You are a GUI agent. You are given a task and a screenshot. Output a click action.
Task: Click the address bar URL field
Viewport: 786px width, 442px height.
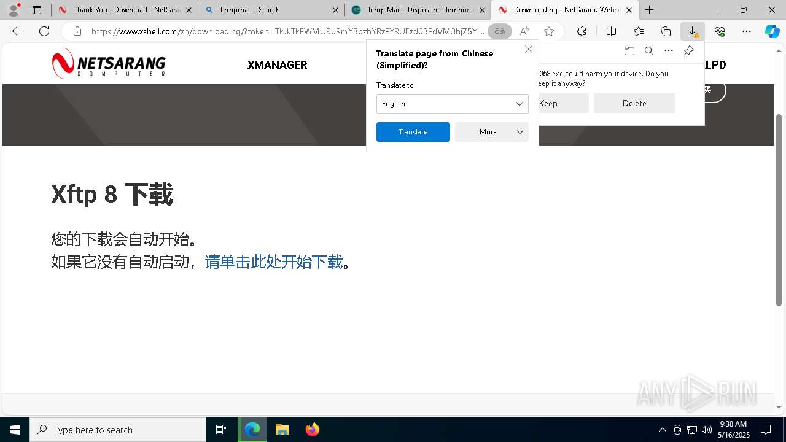[x=287, y=31]
